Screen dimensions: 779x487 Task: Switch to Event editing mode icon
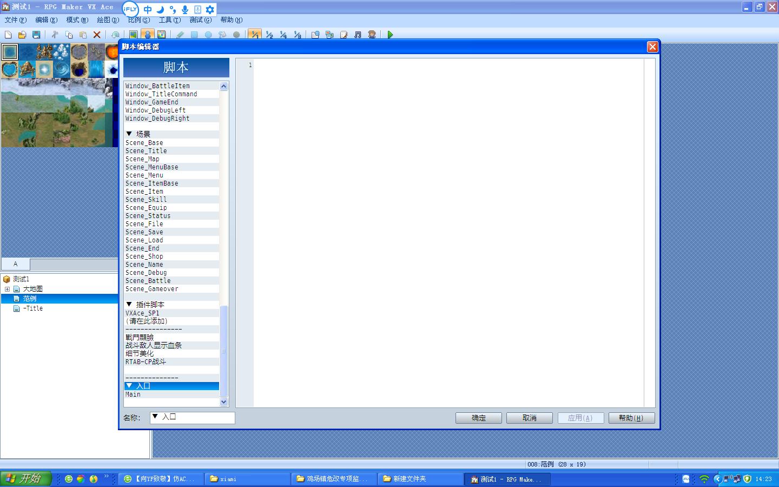click(x=147, y=35)
